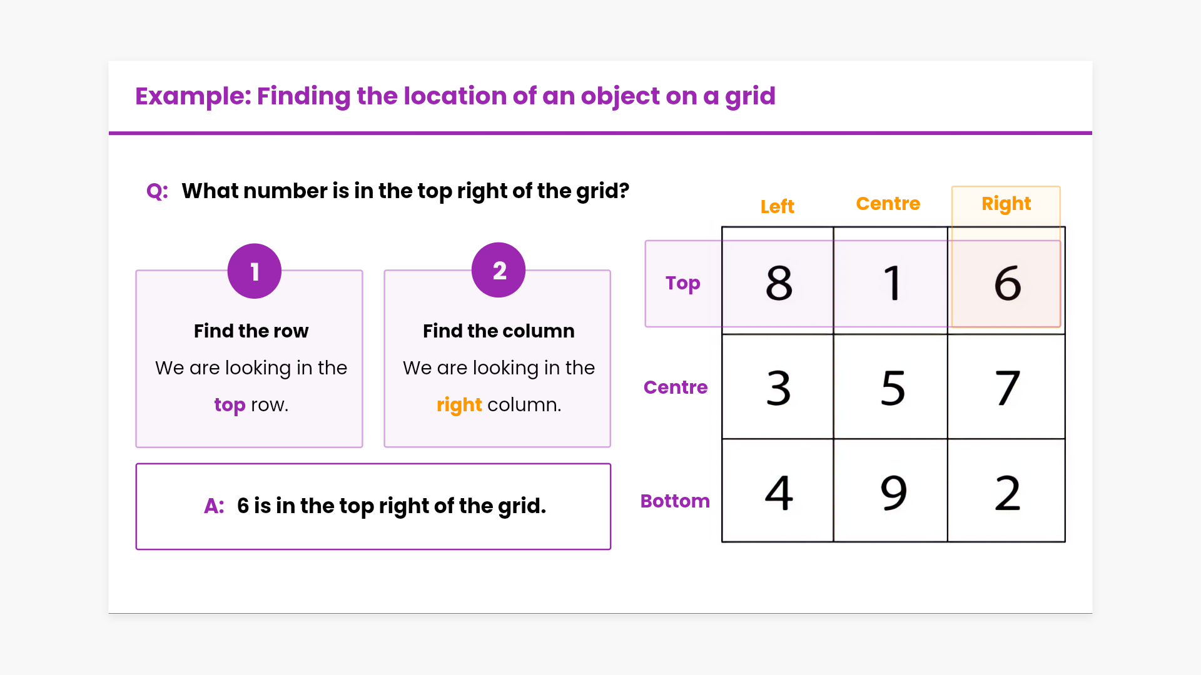Click the middle cell with number 5
This screenshot has height=675, width=1201.
(891, 387)
